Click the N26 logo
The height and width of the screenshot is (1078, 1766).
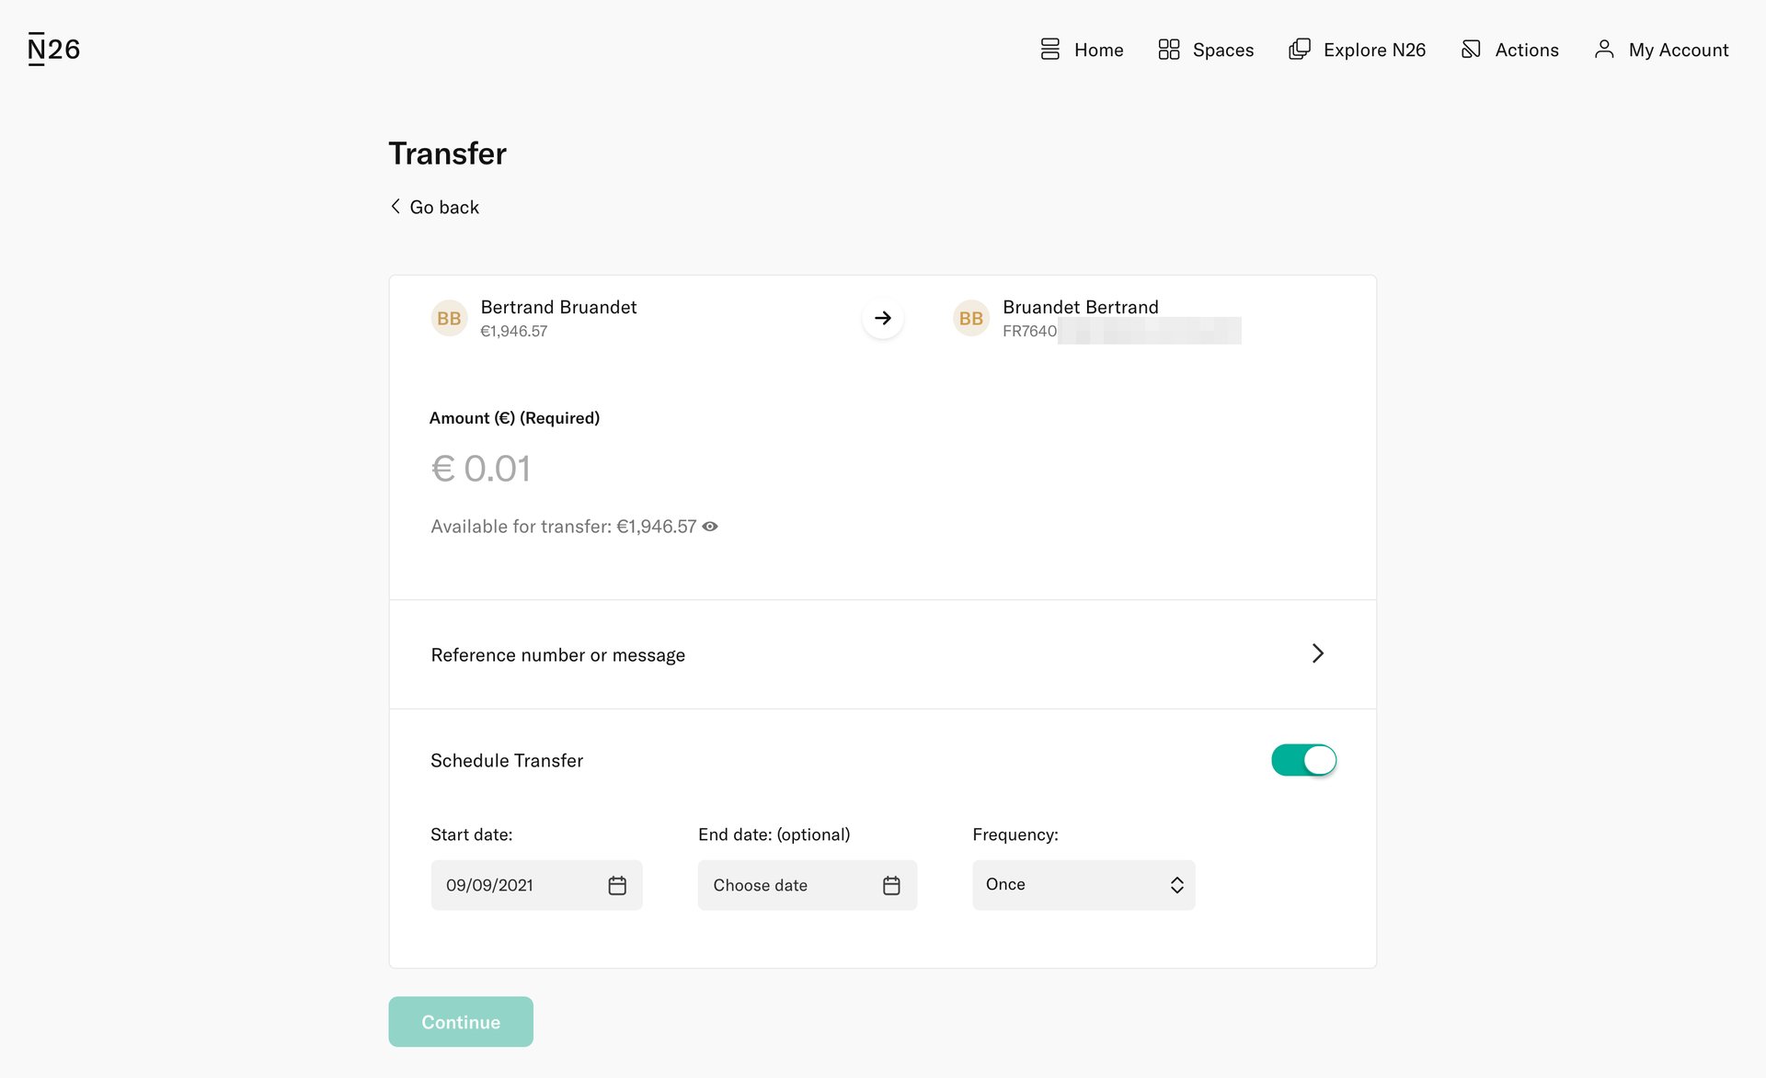52,48
